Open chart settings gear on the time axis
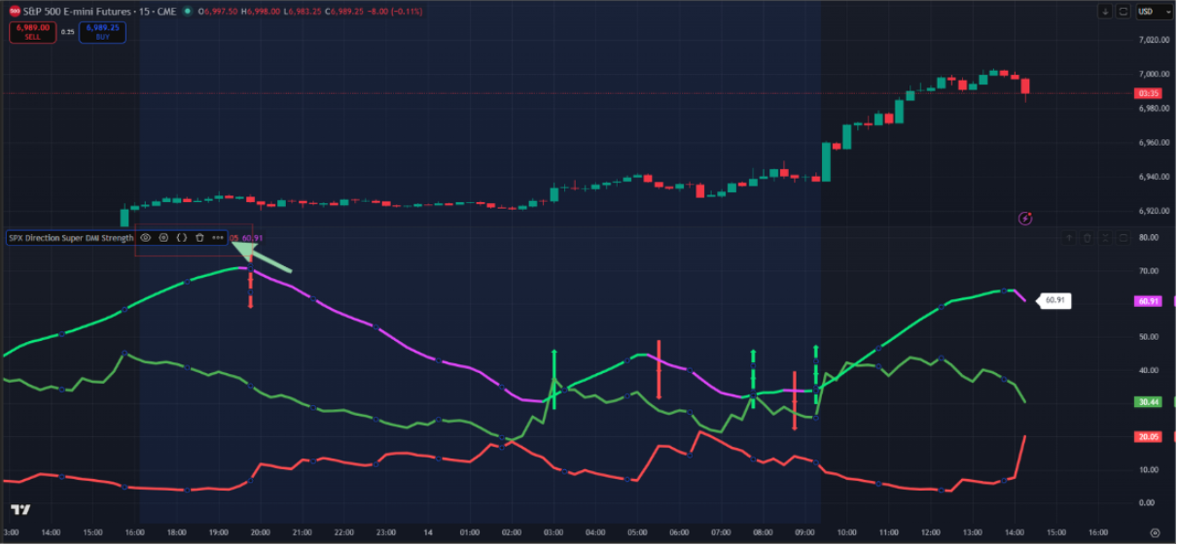The width and height of the screenshot is (1177, 545). [1155, 532]
